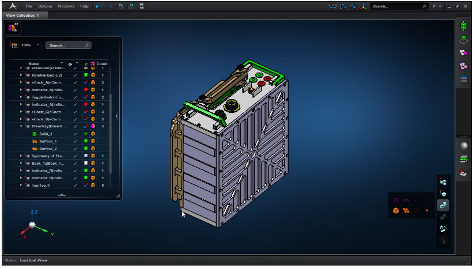The height and width of the screenshot is (269, 473).
Task: Expand the Symmetry of 51a tree node
Action: pyautogui.click(x=21, y=156)
